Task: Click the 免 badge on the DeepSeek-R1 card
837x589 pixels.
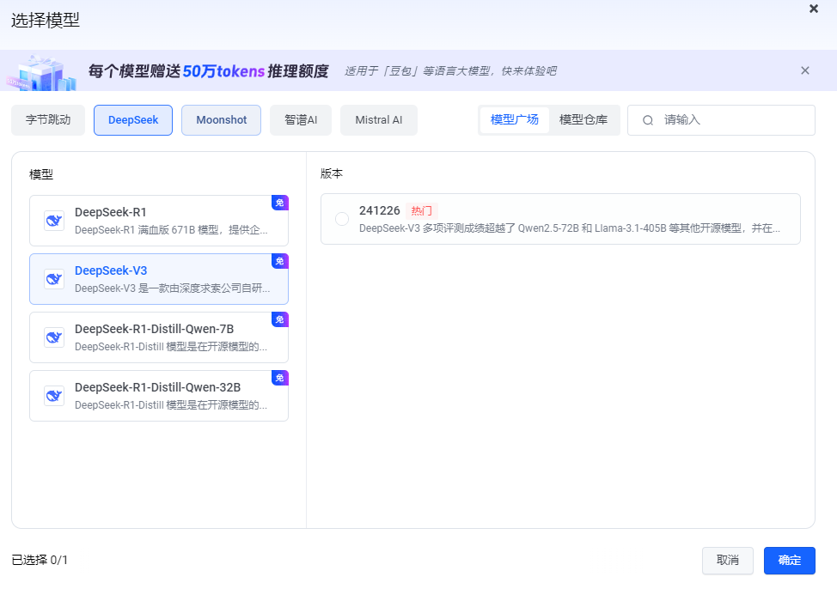Action: point(279,203)
